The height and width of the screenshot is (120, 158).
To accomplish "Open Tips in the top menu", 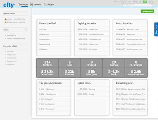I will tap(140, 2).
